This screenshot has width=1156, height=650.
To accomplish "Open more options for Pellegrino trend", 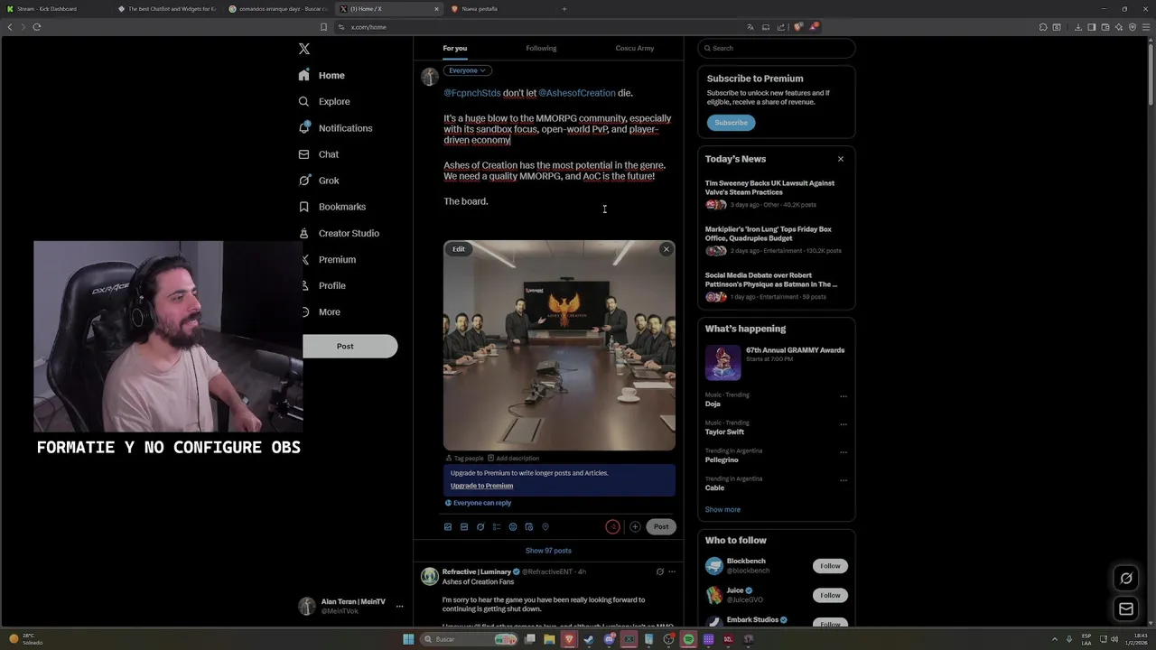I will point(844,452).
